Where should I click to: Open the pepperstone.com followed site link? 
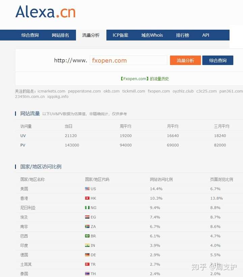coord(84,91)
